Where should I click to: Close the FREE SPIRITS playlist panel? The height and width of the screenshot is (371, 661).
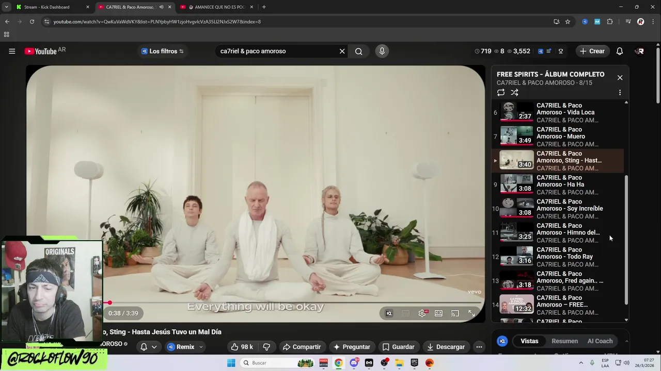(620, 77)
